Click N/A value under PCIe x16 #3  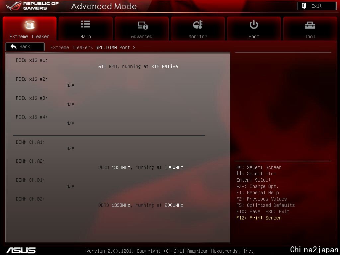[x=70, y=104]
